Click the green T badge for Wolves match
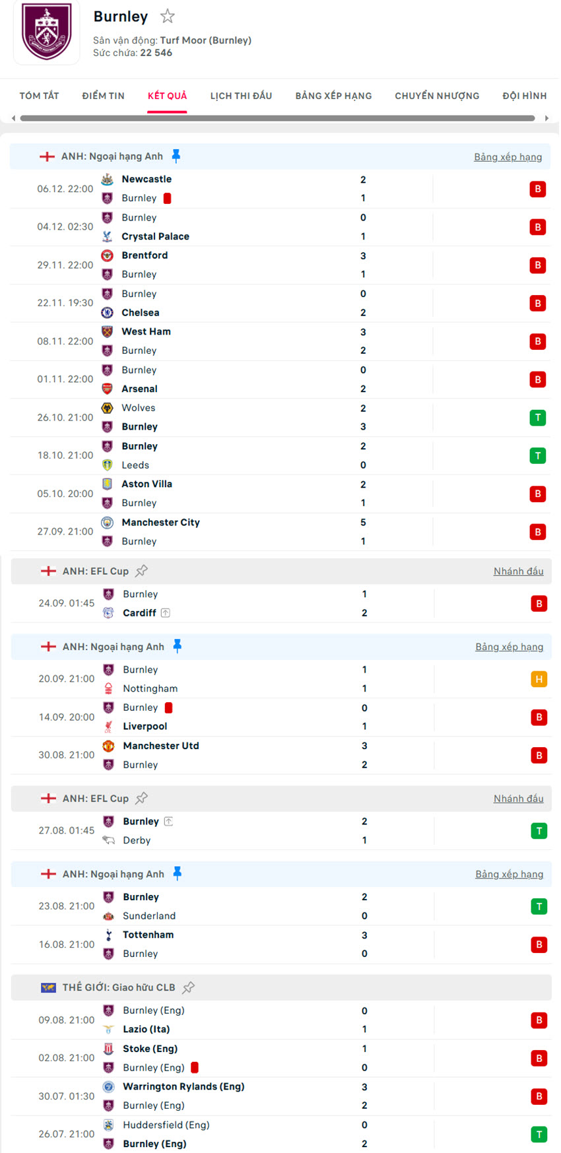This screenshot has height=1153, width=561. point(537,417)
